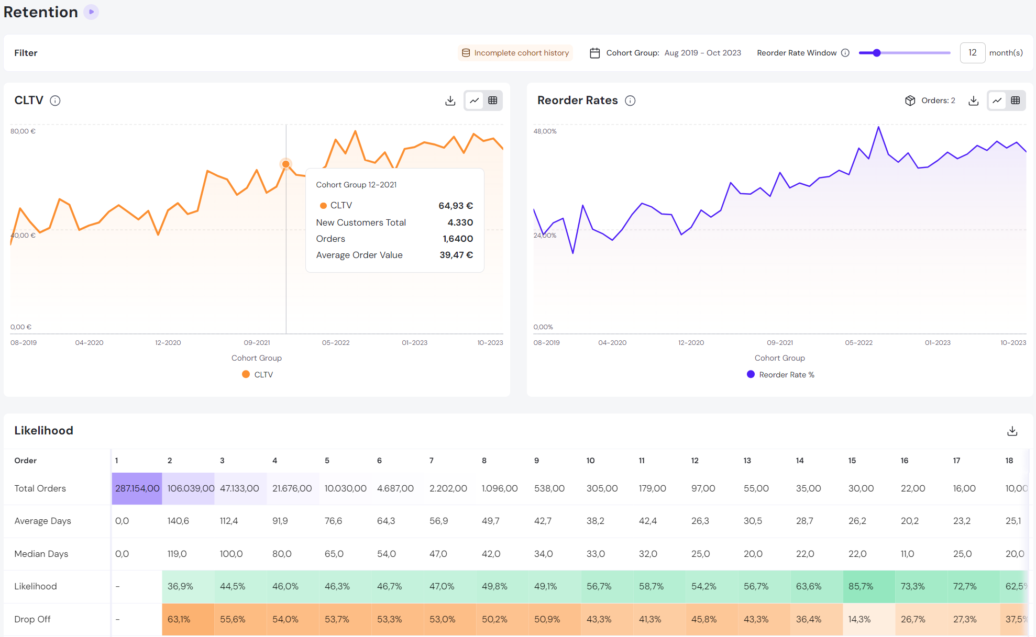Screen dimensions: 1036x637
Task: Click the Reorder Rate Window info icon
Action: [845, 53]
